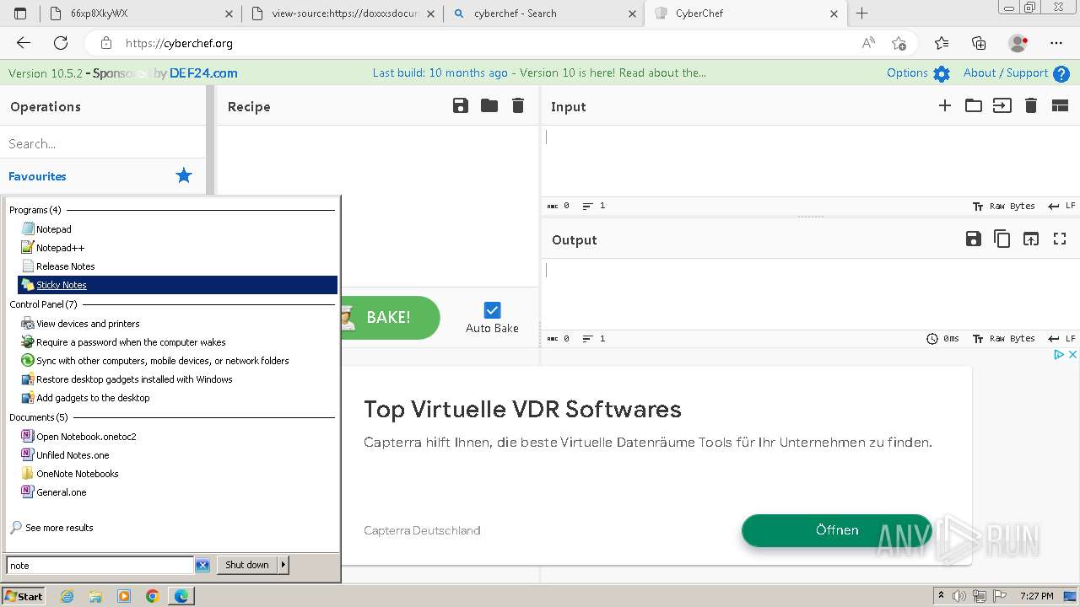Viewport: 1080px width, 607px height.
Task: Open Chrome from the taskbar
Action: click(x=153, y=596)
